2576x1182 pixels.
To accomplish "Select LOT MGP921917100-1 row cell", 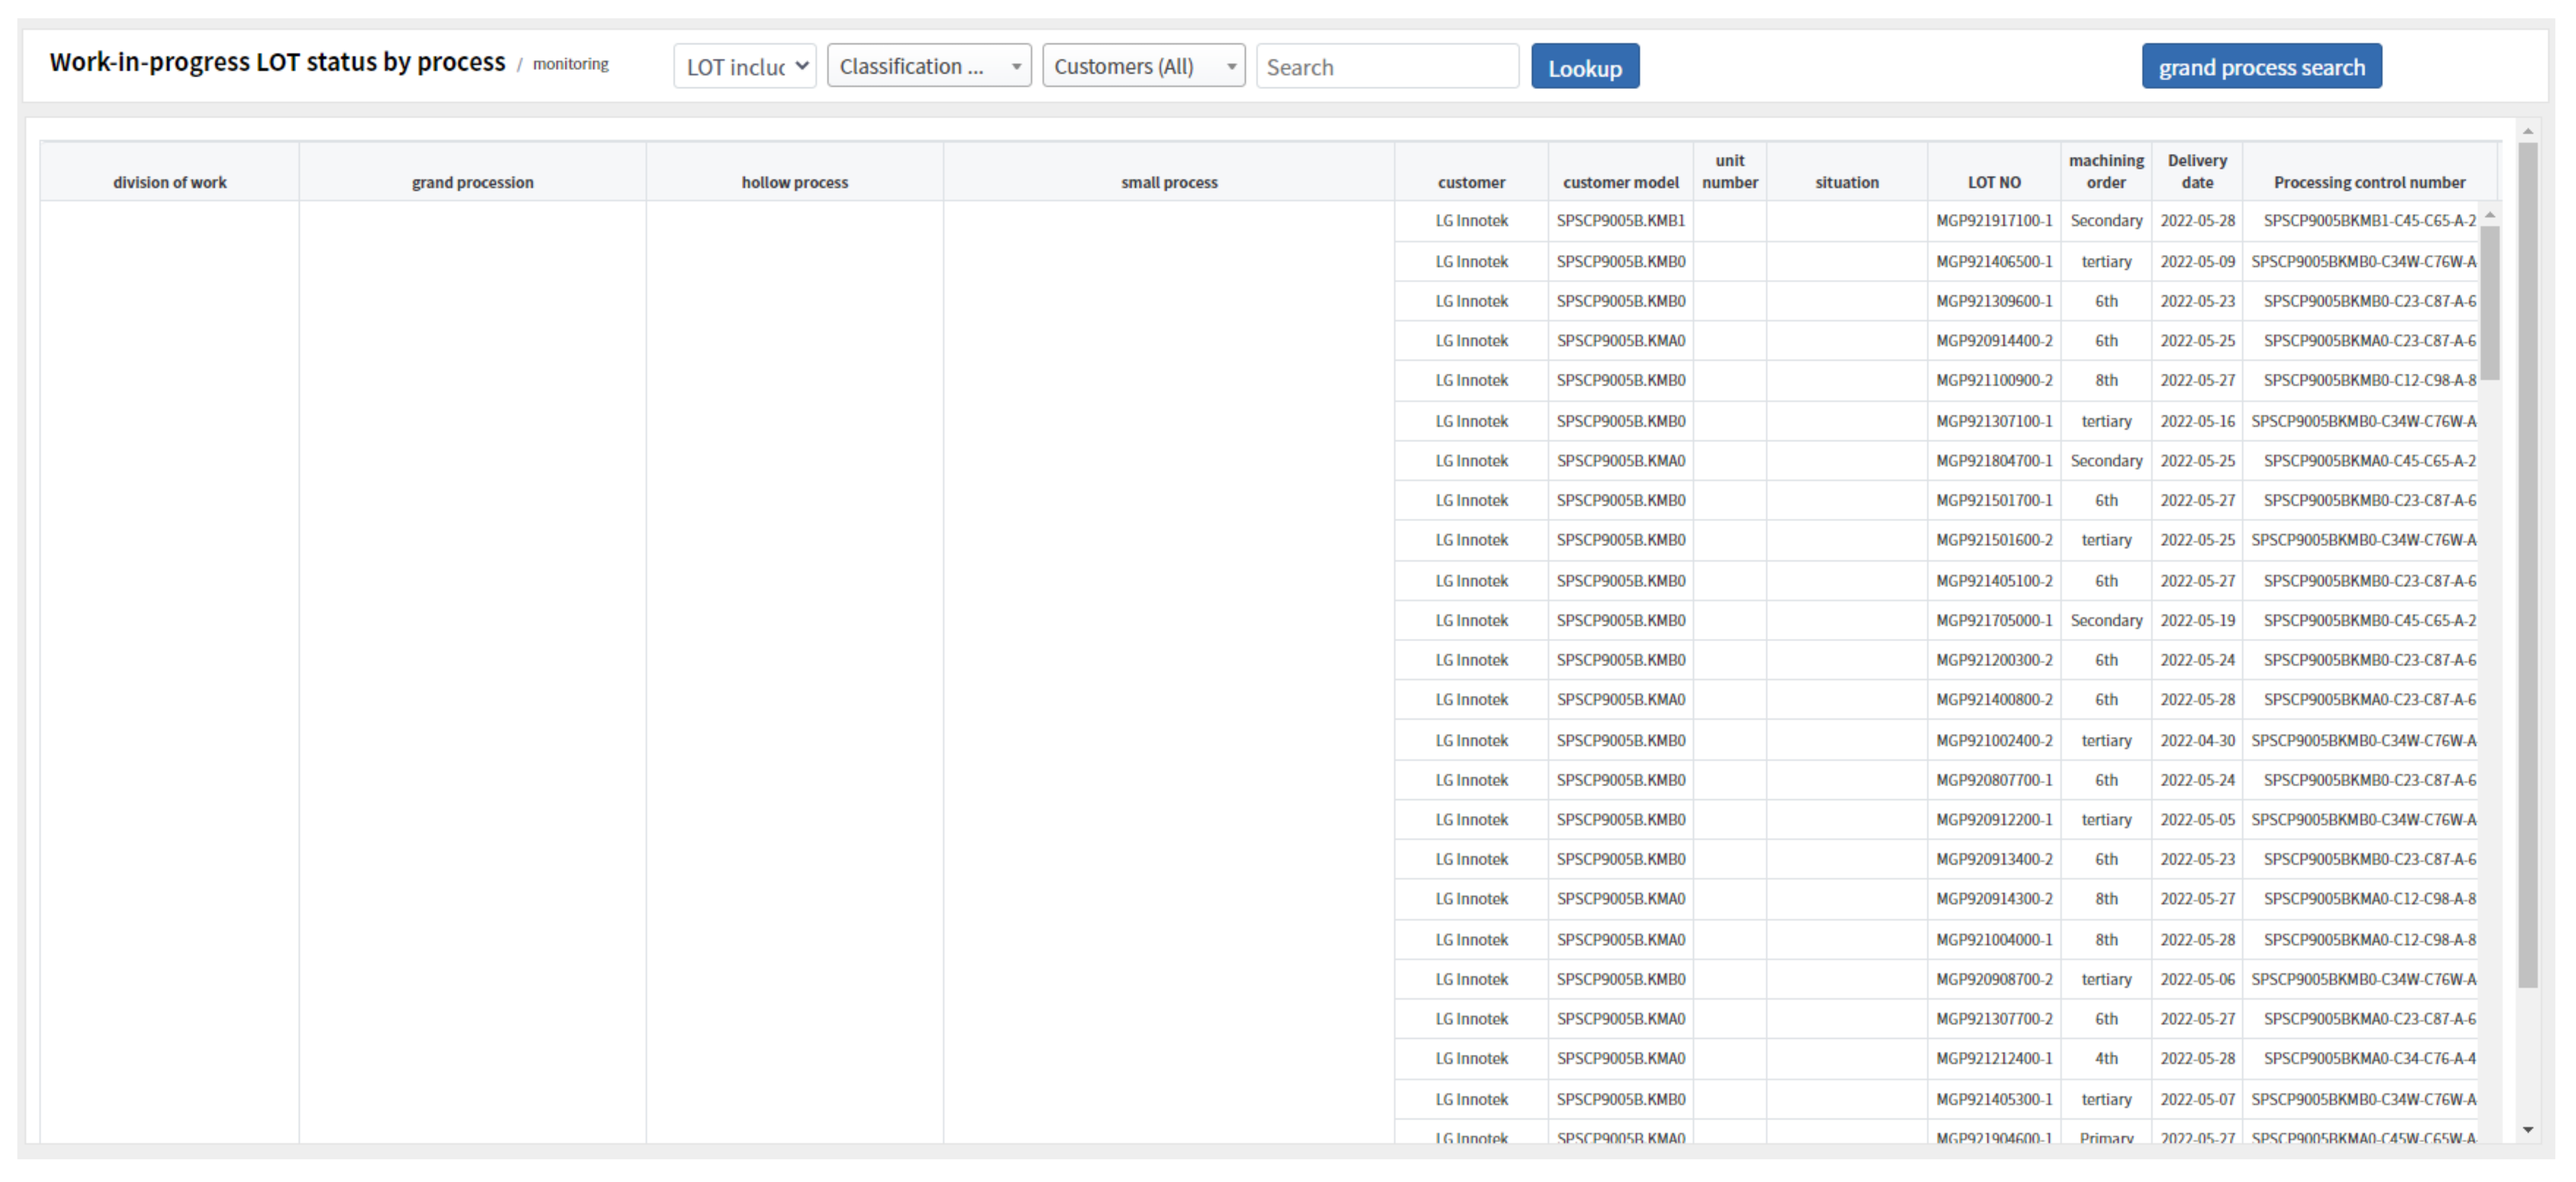I will pyautogui.click(x=1993, y=221).
